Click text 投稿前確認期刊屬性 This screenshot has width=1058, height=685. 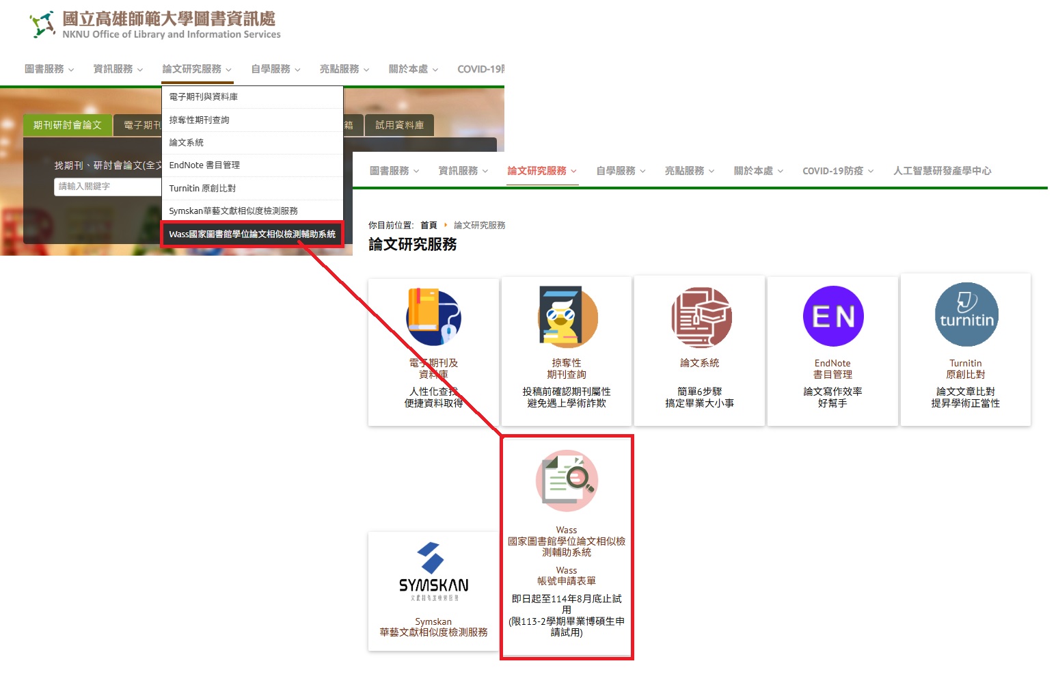coord(567,392)
